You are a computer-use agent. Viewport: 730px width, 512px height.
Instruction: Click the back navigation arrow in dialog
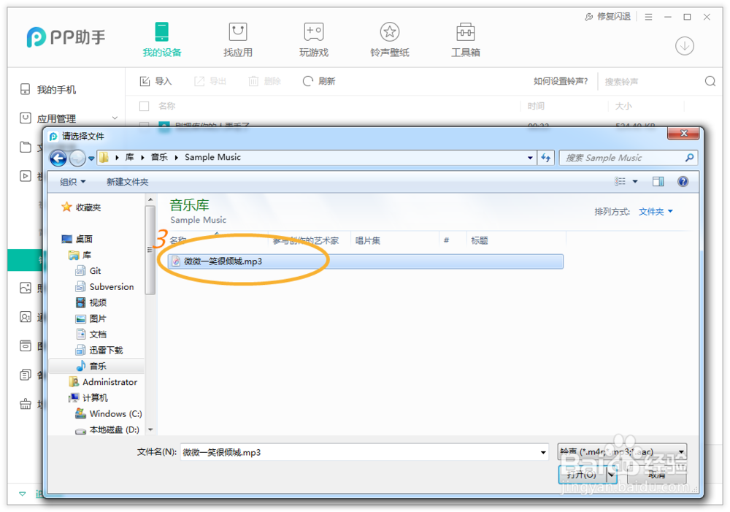coord(58,157)
